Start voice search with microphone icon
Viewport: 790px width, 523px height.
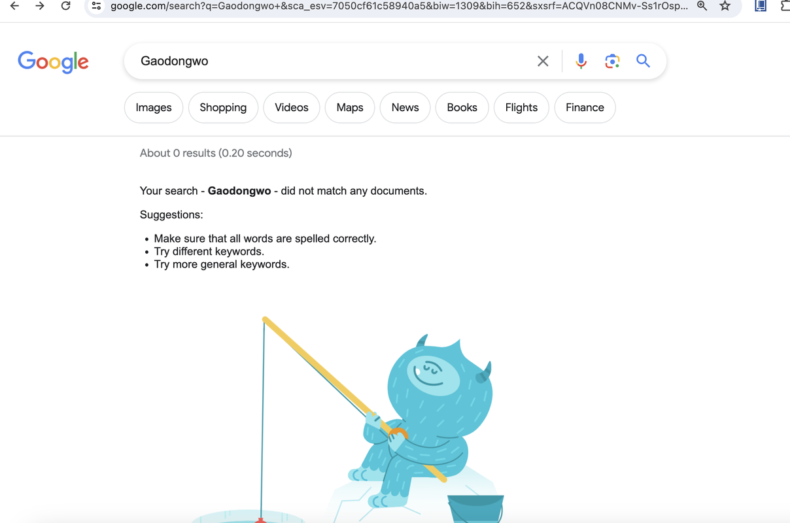point(581,61)
